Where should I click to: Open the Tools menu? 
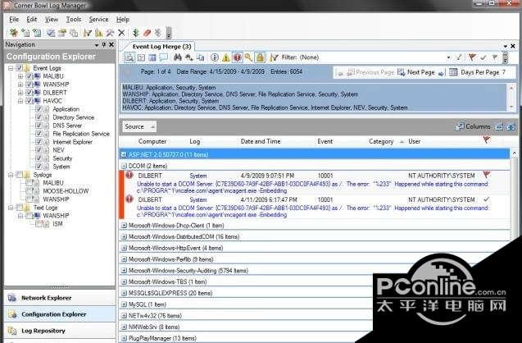click(x=74, y=20)
